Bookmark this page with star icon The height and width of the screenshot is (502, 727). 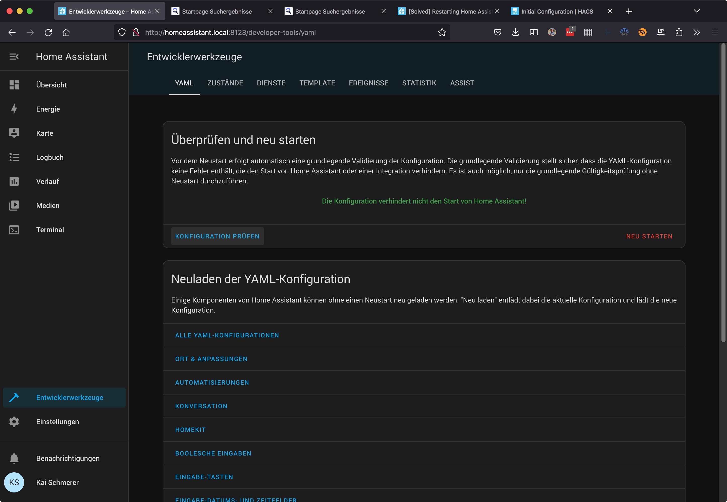pos(442,32)
